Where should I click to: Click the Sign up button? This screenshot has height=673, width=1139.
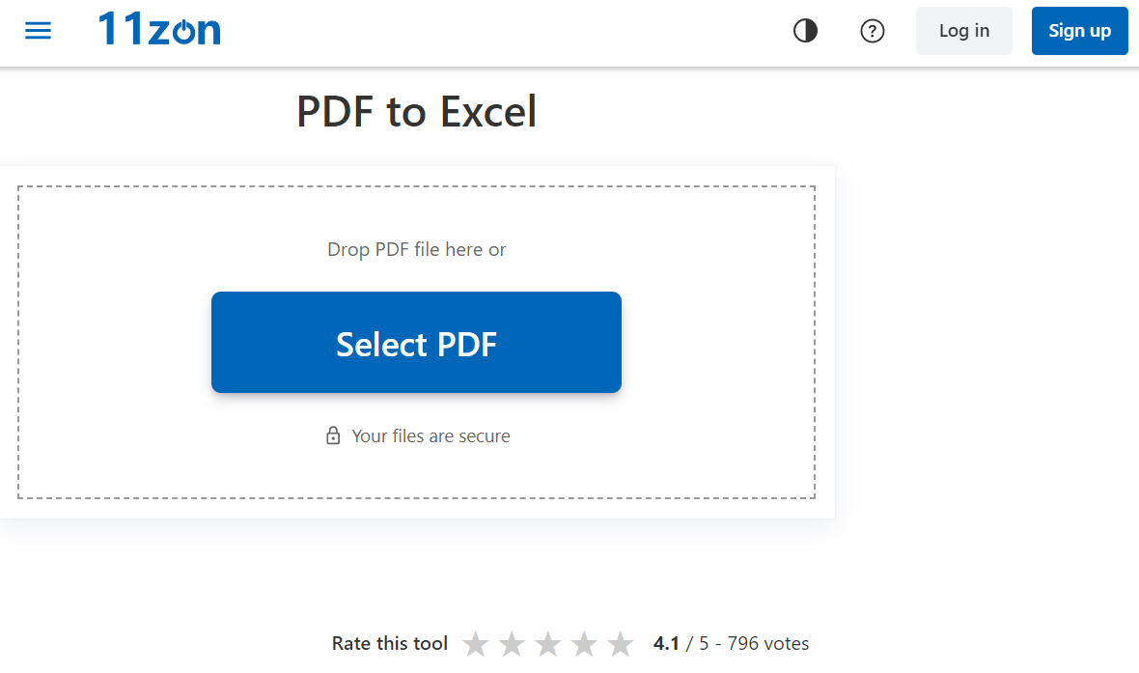click(x=1079, y=31)
